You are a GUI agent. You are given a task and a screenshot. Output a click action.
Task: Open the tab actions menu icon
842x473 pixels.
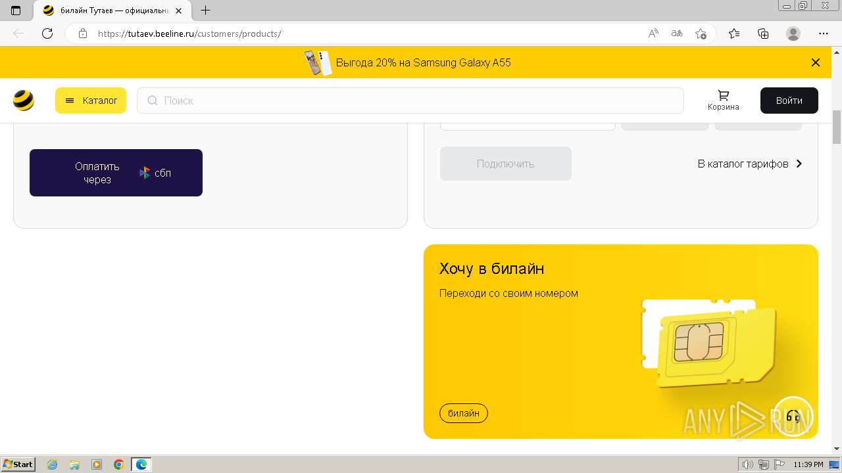click(16, 11)
